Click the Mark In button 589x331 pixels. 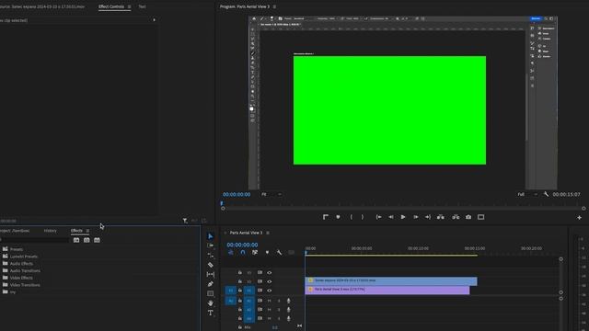(352, 217)
